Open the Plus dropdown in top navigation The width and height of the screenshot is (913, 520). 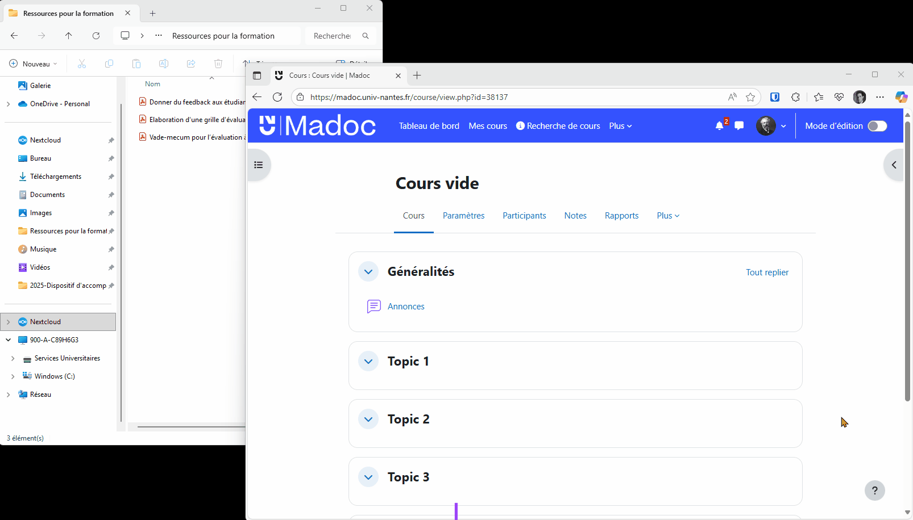tap(620, 126)
